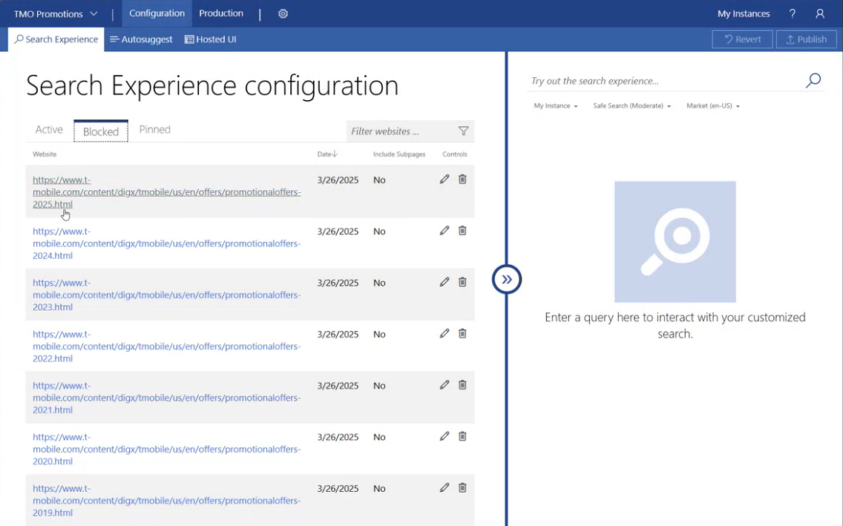Open the Hosted UI tab
Screen dimensions: 843x526
pyautogui.click(x=210, y=39)
